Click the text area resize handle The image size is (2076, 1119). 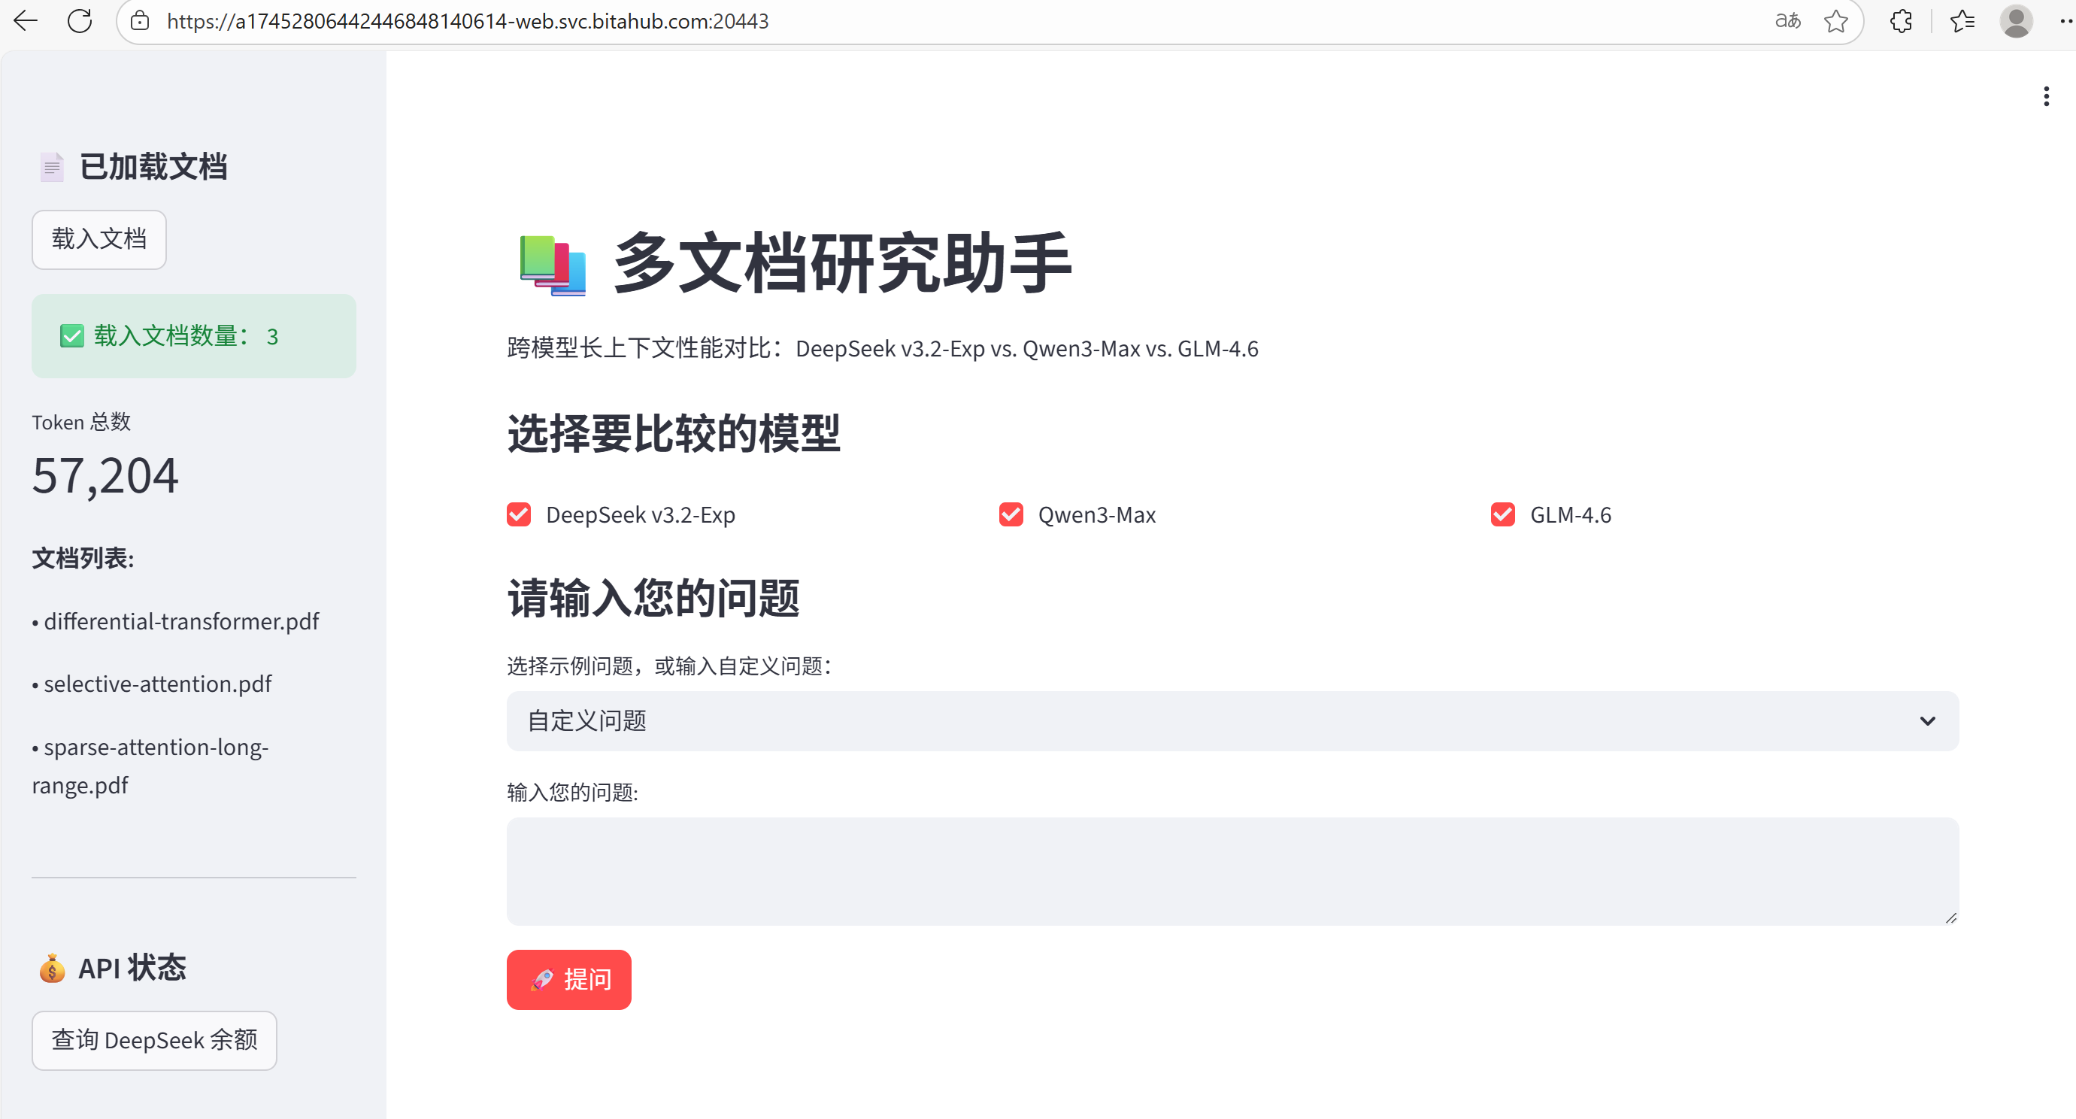(x=1950, y=917)
